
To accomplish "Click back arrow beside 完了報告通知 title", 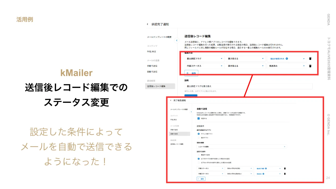I will [x=171, y=100].
